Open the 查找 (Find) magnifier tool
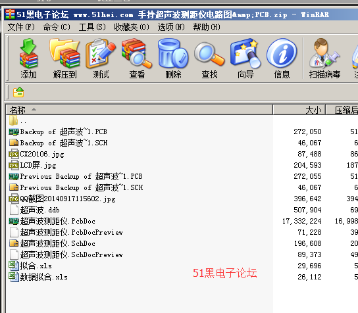 click(209, 59)
